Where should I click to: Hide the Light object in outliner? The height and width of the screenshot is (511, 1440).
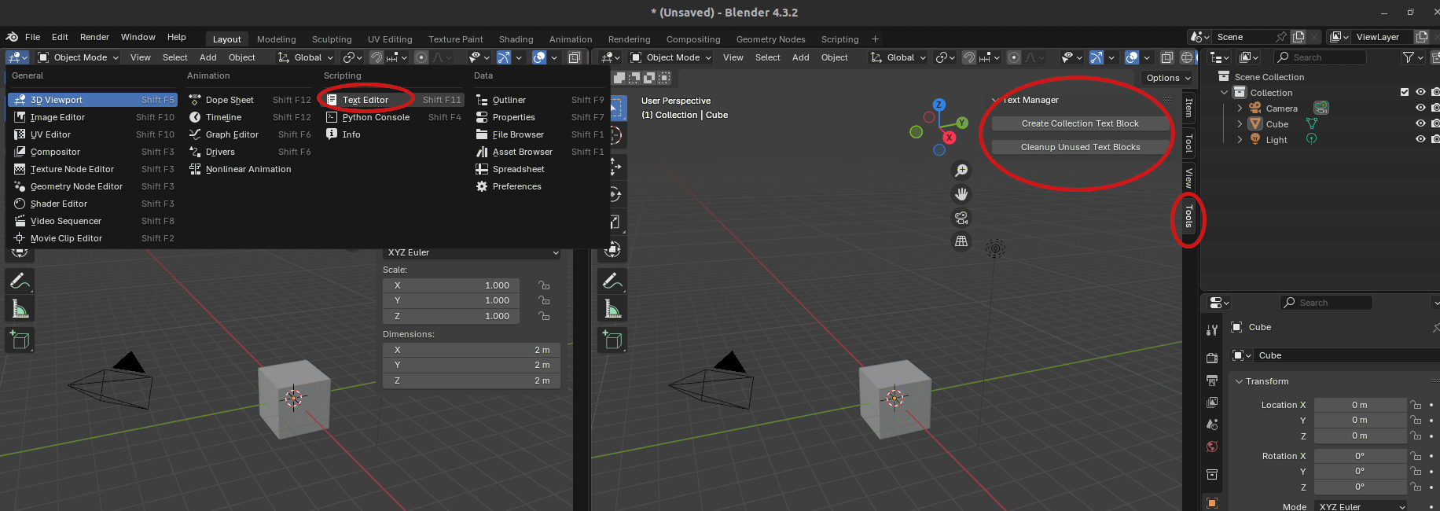pyautogui.click(x=1420, y=139)
